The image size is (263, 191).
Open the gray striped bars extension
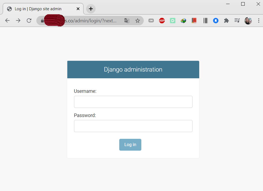[x=205, y=21]
